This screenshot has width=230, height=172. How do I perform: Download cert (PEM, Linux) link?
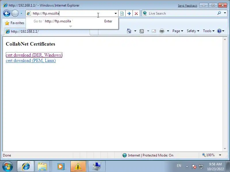(31, 60)
